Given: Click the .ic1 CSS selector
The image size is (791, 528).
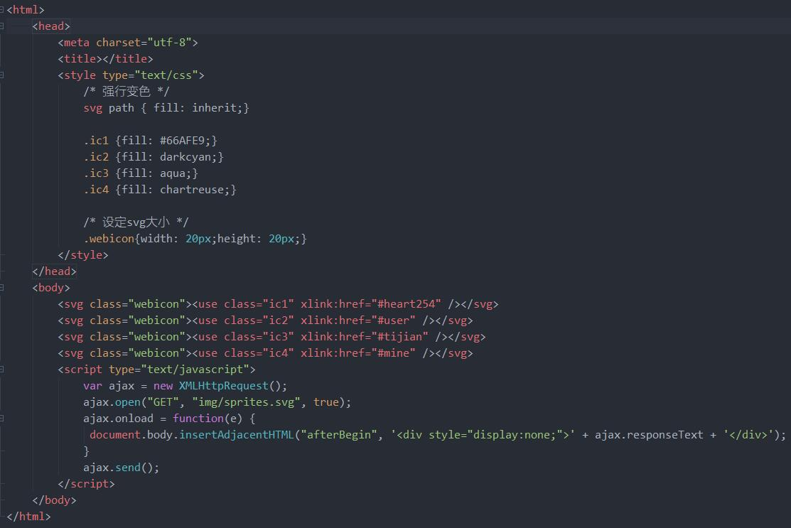Looking at the screenshot, I should 96,141.
